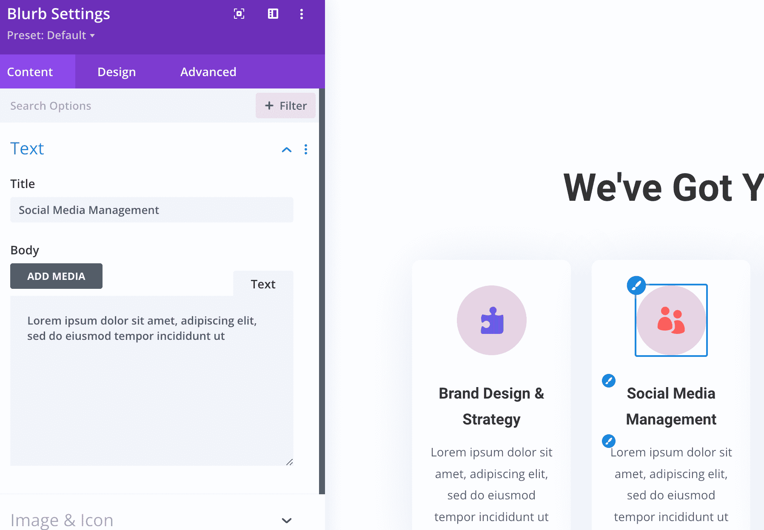764x530 pixels.
Task: Open the Advanced tab
Action: [208, 71]
